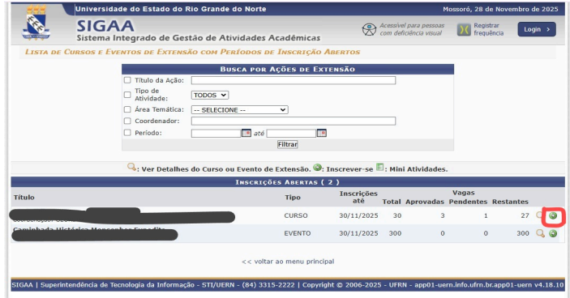Toggle the Período filter checkbox
This screenshot has width=570, height=298.
127,133
